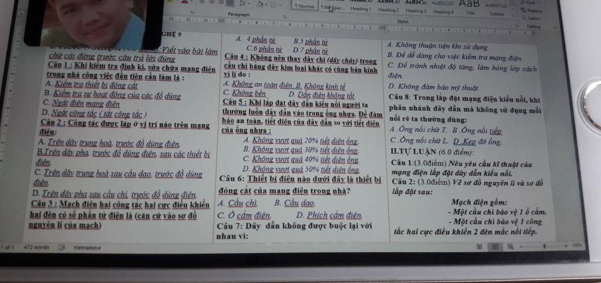Click the text 'A. Trên dây trung hoà, trước đồ dùng điện.'
This screenshot has height=283, width=601.
click(109, 145)
